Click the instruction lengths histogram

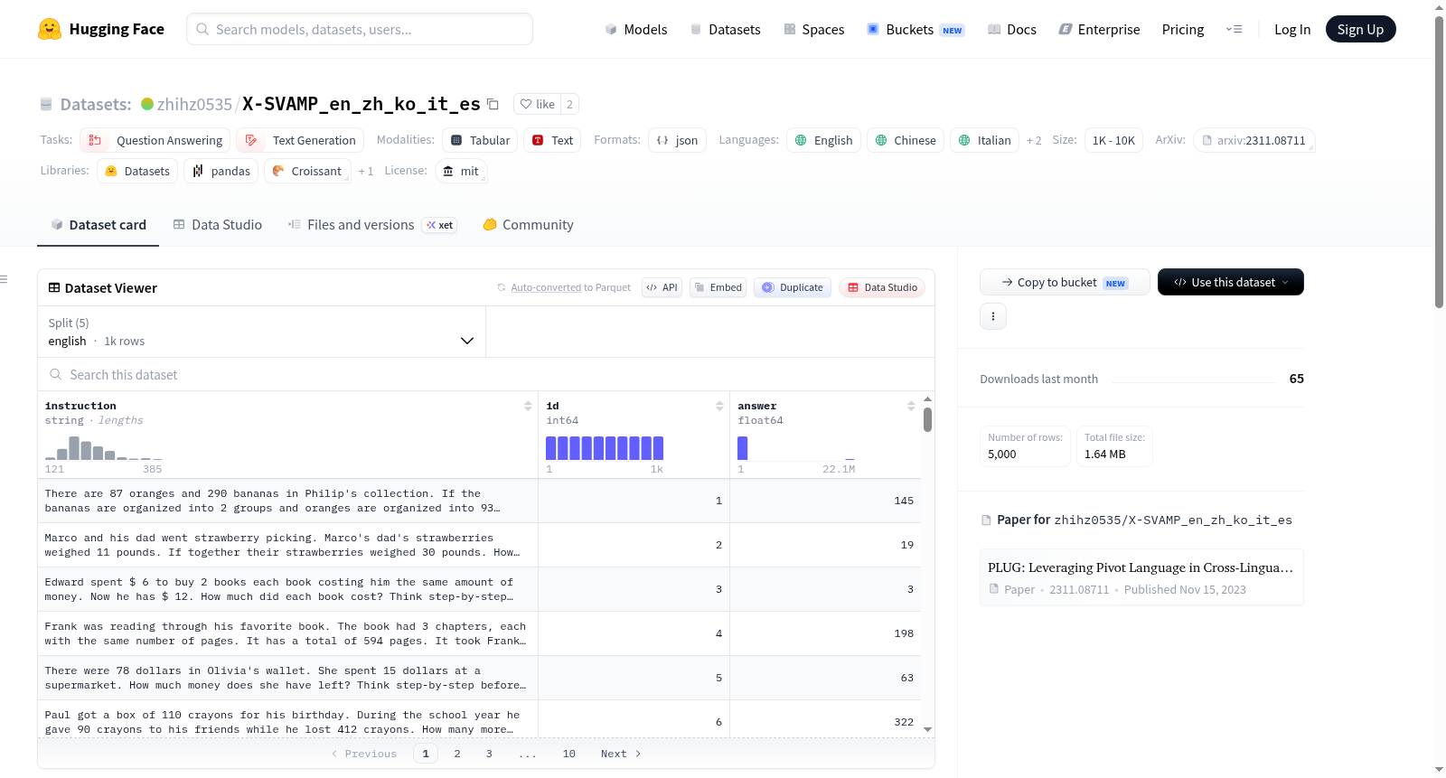coord(104,448)
